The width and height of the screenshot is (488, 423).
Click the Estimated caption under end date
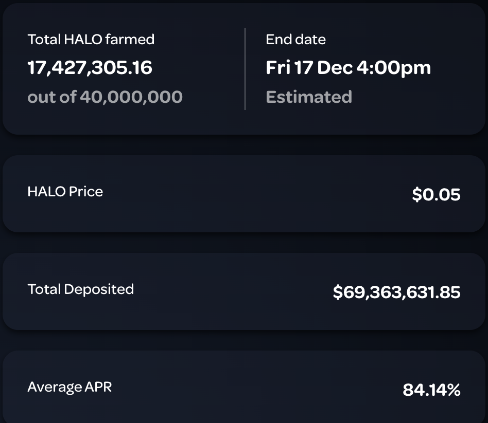(309, 97)
